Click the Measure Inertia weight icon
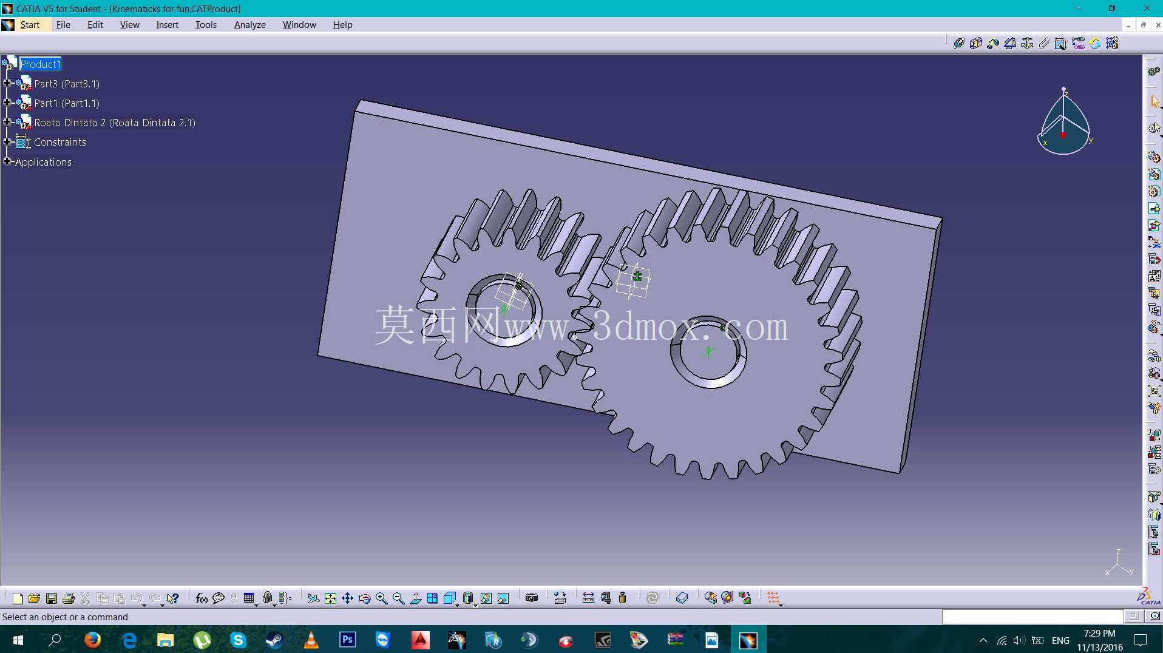The height and width of the screenshot is (653, 1163). click(x=622, y=598)
